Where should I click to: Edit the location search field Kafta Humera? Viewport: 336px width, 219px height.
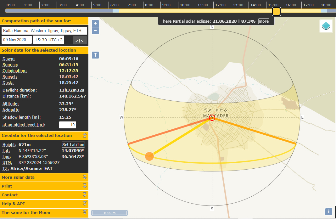pos(44,31)
